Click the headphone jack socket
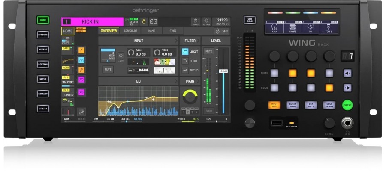Screen dimensions: 386x171 tap(347, 123)
